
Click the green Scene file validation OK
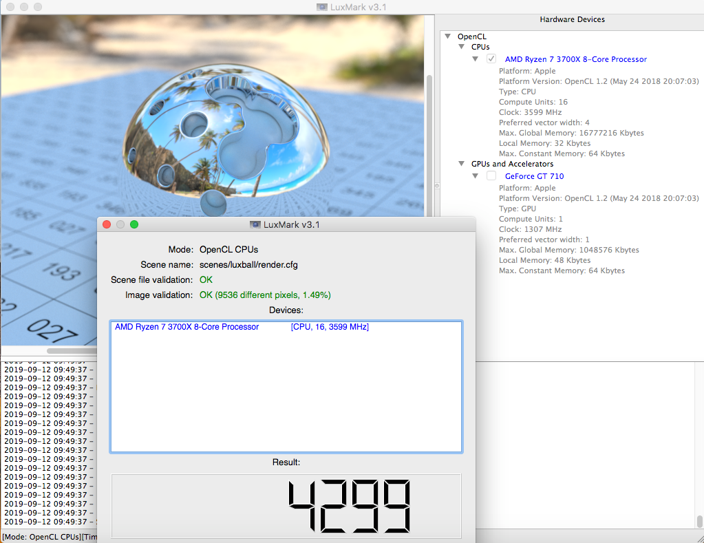pos(206,280)
